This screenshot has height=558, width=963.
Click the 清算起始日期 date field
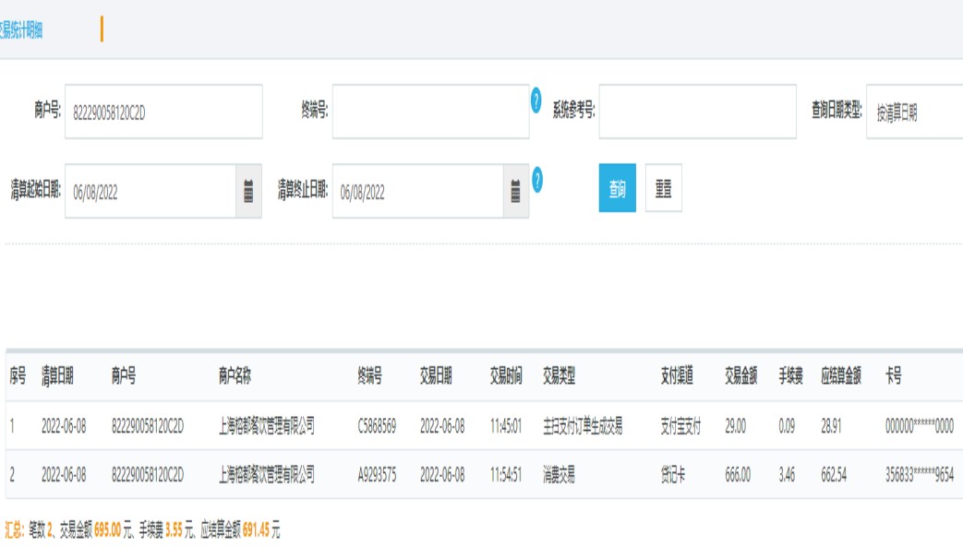150,192
